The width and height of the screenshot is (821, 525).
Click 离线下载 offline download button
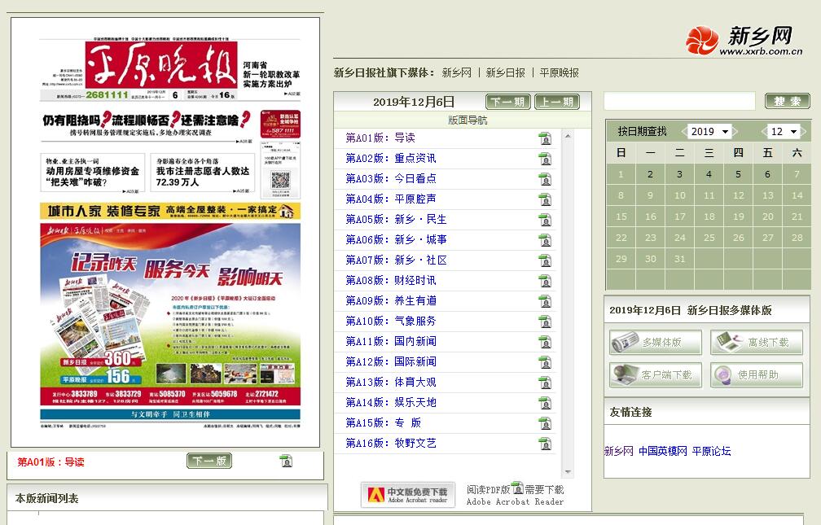point(756,343)
